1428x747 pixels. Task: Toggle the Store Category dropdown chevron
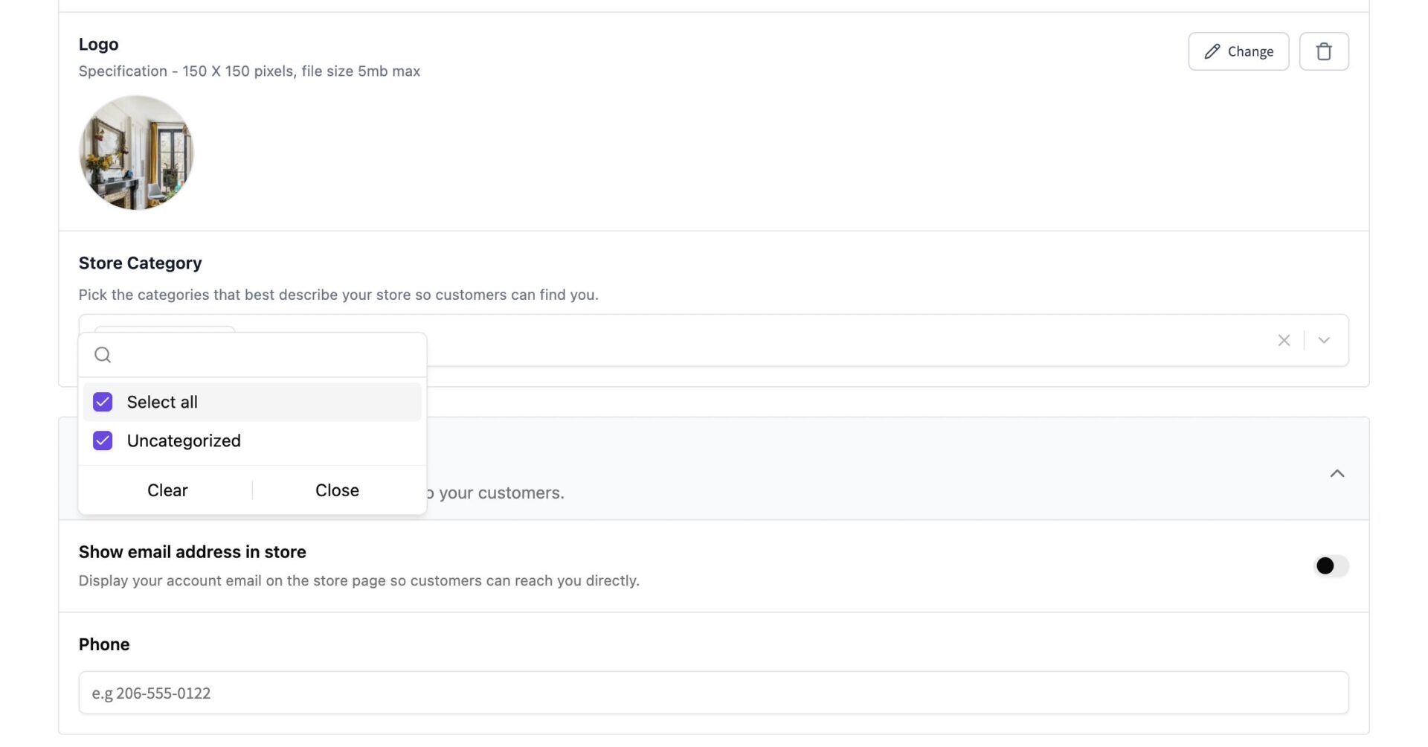(1324, 340)
